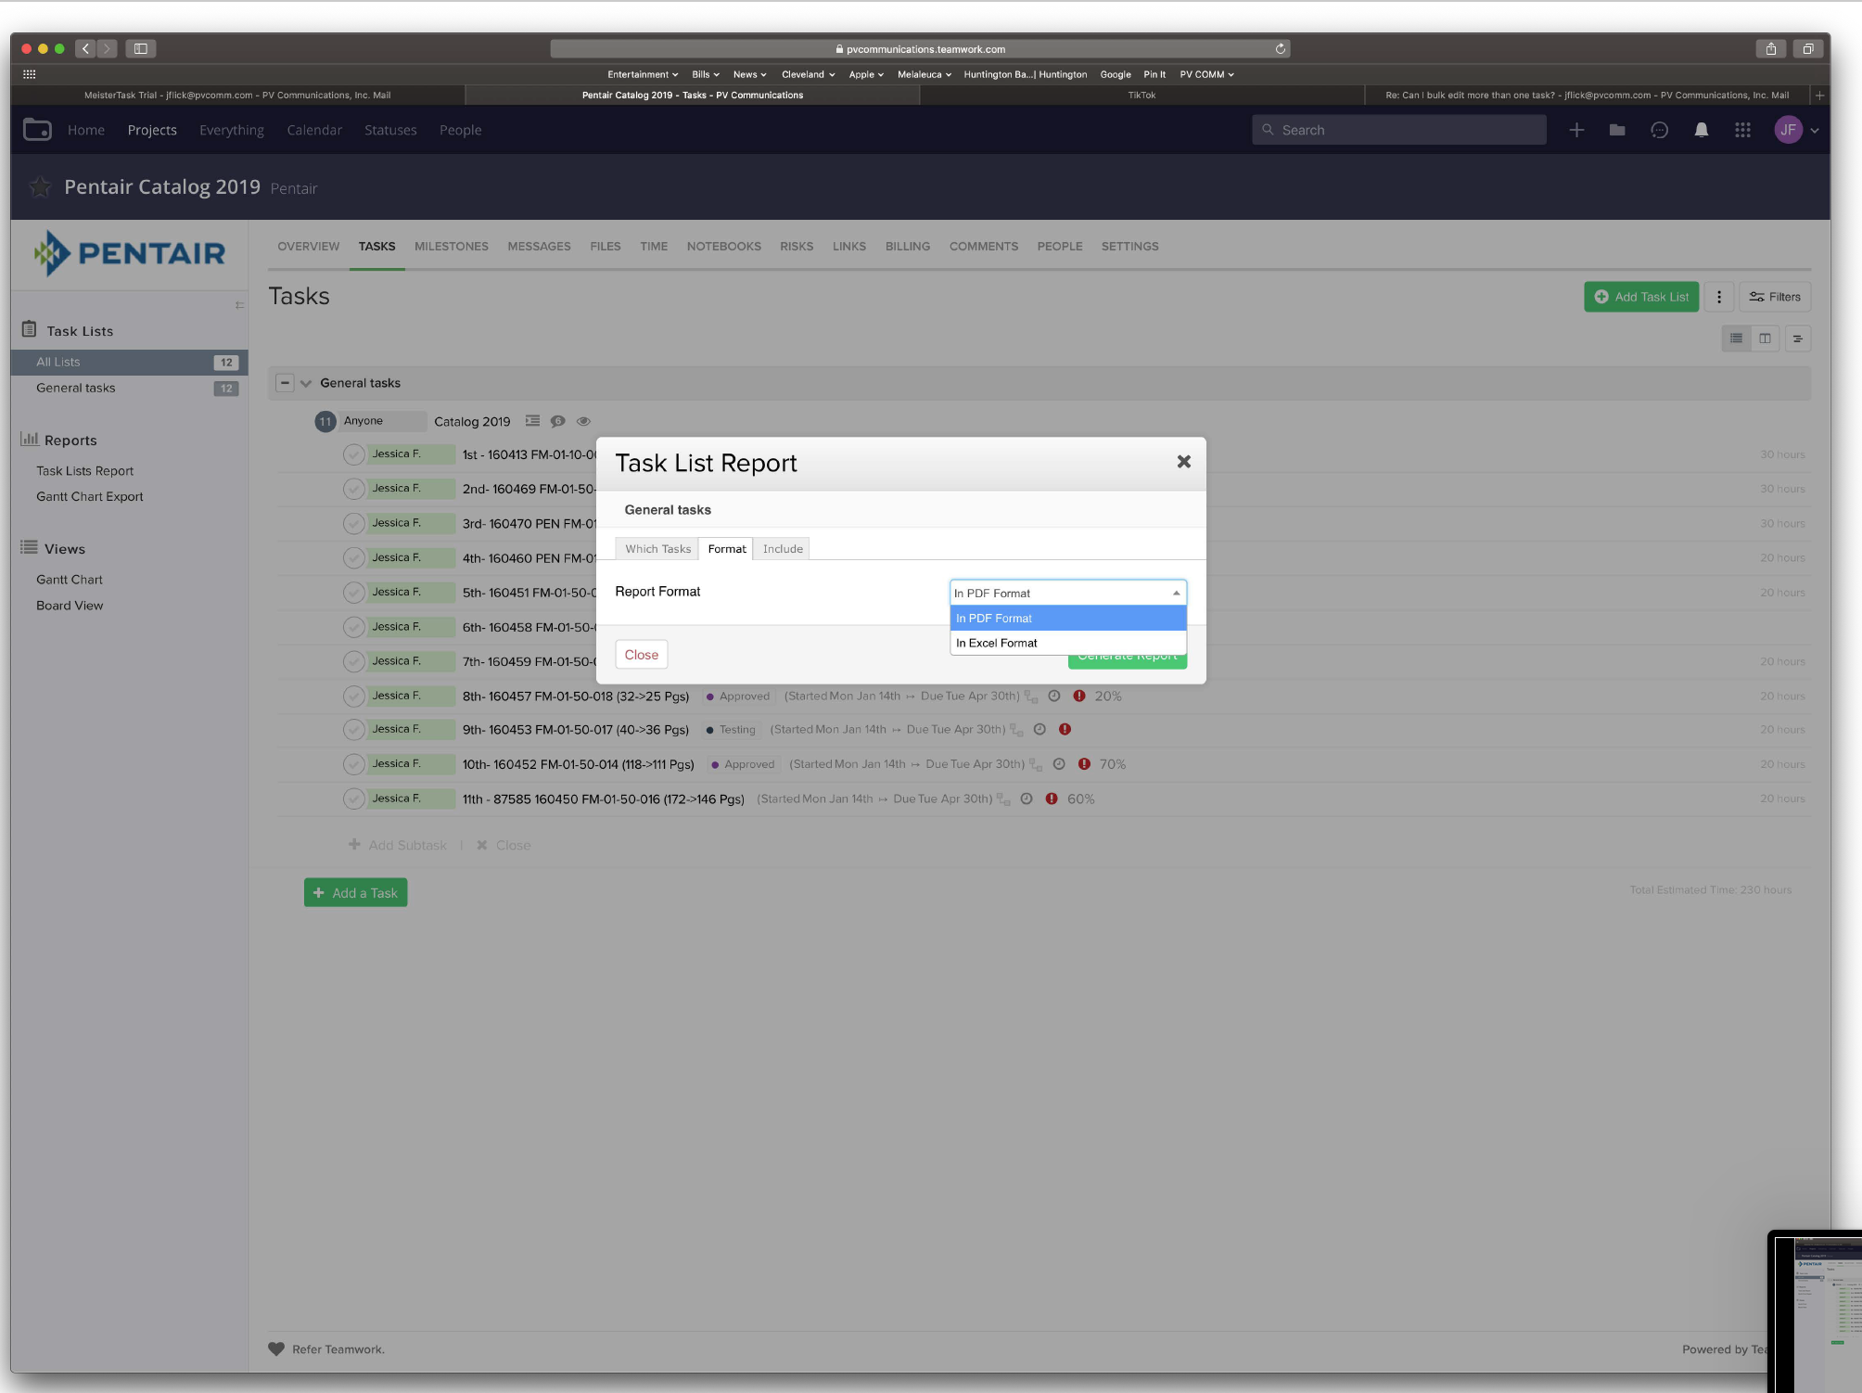Mark the 2nd- 160469 task complete
The width and height of the screenshot is (1862, 1393).
click(353, 489)
